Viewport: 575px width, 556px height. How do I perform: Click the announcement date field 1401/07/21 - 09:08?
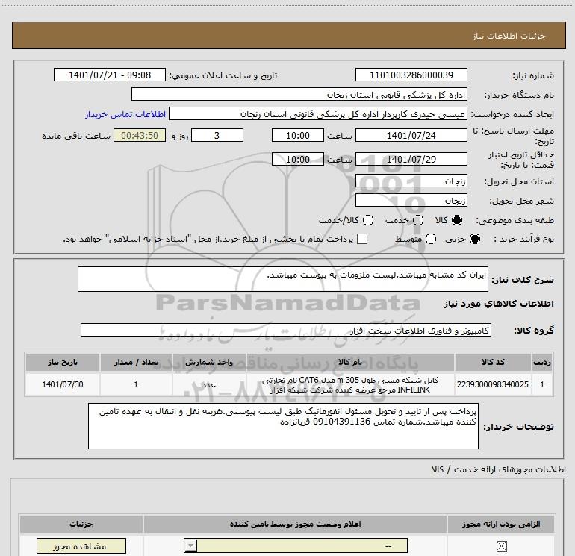110,75
